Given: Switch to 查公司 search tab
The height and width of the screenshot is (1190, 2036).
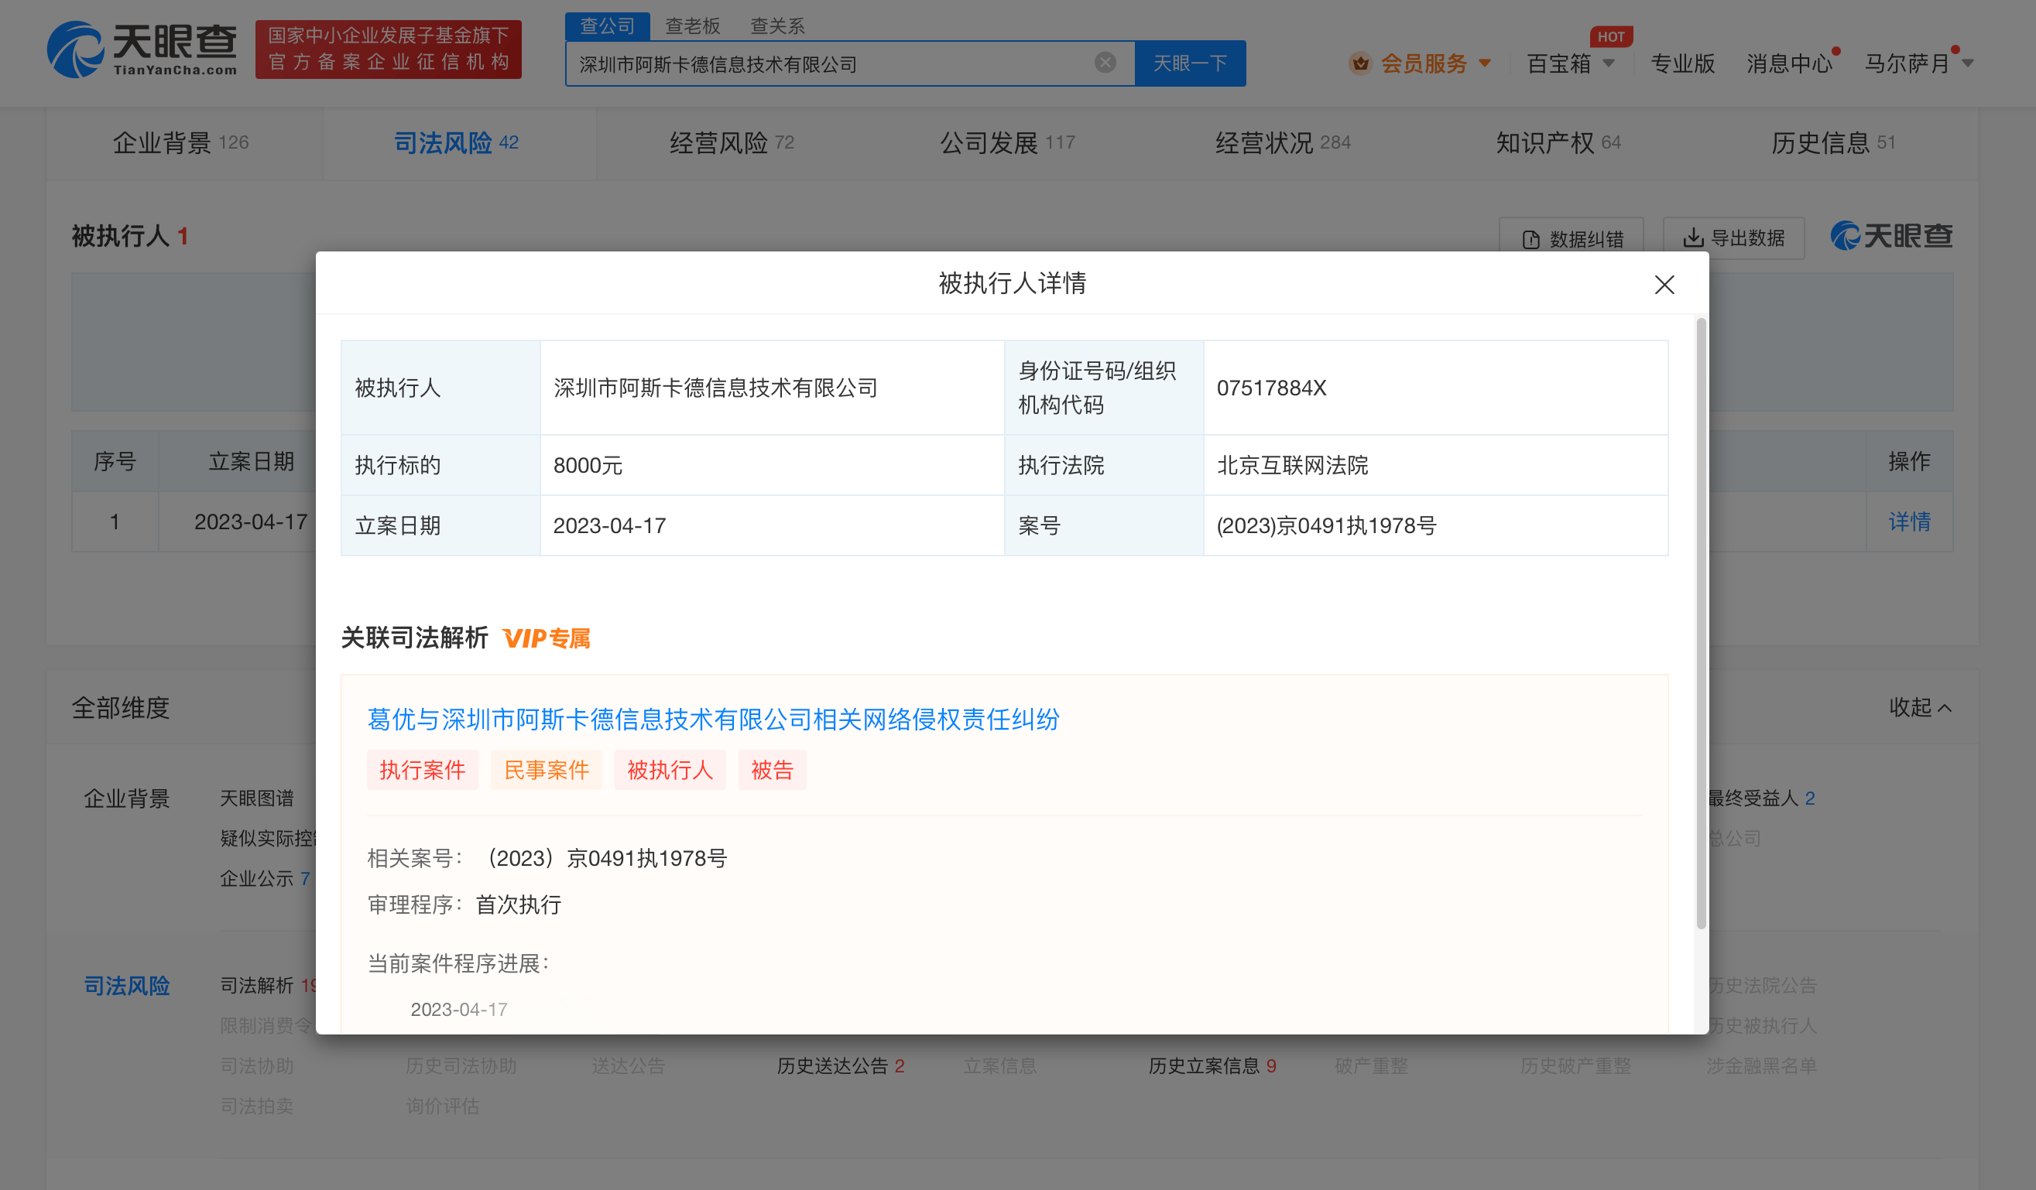Looking at the screenshot, I should coord(607,26).
